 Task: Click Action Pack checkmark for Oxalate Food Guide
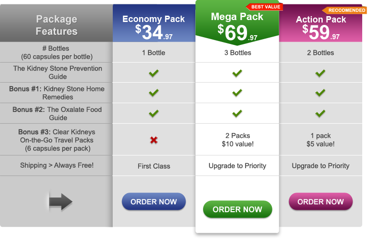pos(320,113)
